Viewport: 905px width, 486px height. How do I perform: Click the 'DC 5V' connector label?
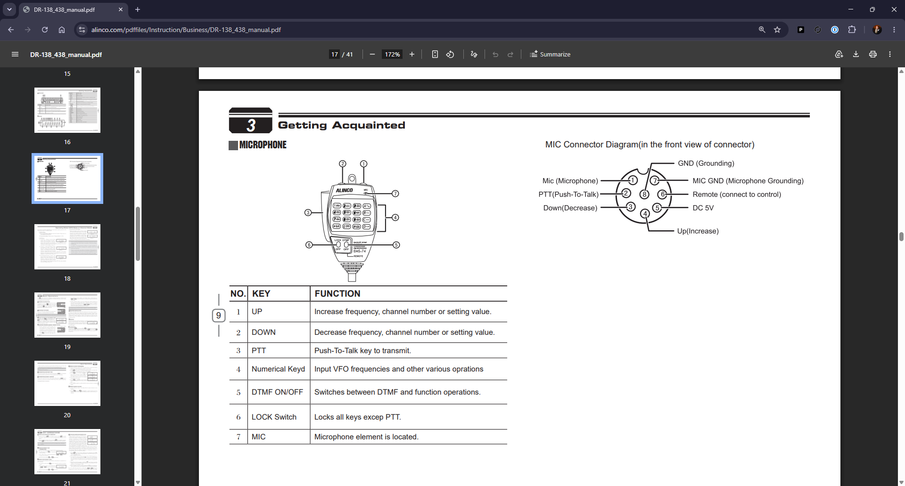tap(703, 208)
